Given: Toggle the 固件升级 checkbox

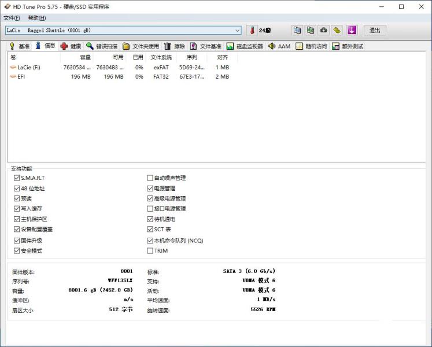Looking at the screenshot, I should [17, 241].
